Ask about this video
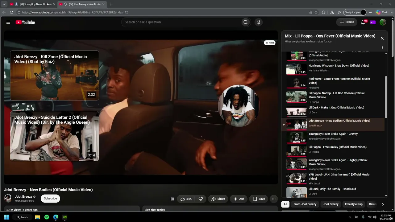Image resolution: width=395 pixels, height=222 pixels. tap(239, 199)
